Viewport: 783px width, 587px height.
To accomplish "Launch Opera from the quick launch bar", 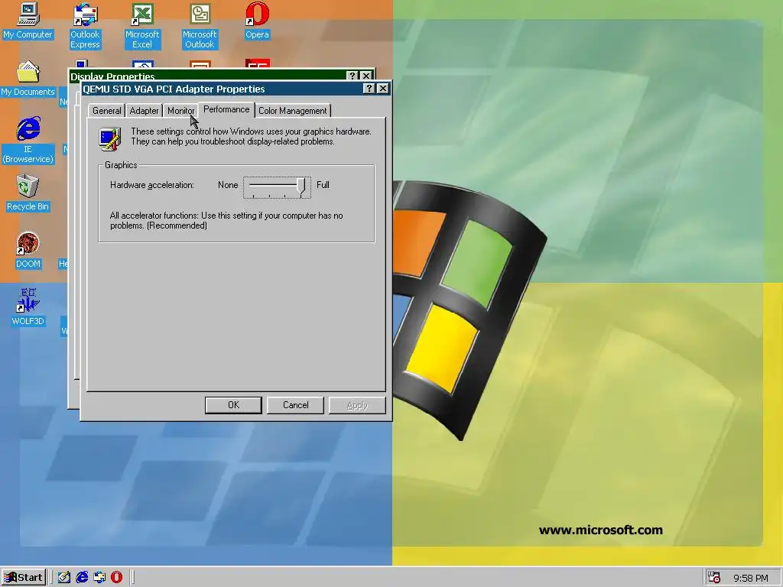I will (116, 578).
